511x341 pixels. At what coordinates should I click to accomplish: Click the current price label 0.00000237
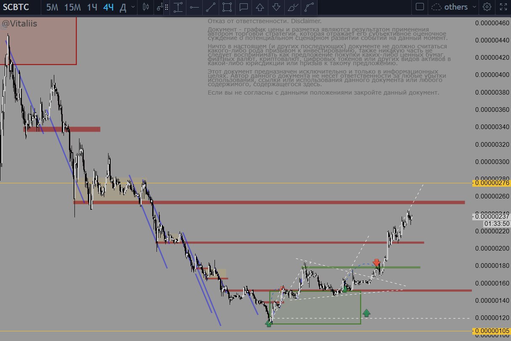[492, 216]
